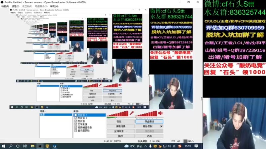
Task: Open the 设定档(P) menu
Action: 27,6
